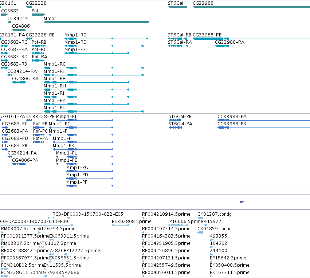This screenshot has height=278, width=310.
Task: Click protein Mmp1-PF label
Action: 76,183
